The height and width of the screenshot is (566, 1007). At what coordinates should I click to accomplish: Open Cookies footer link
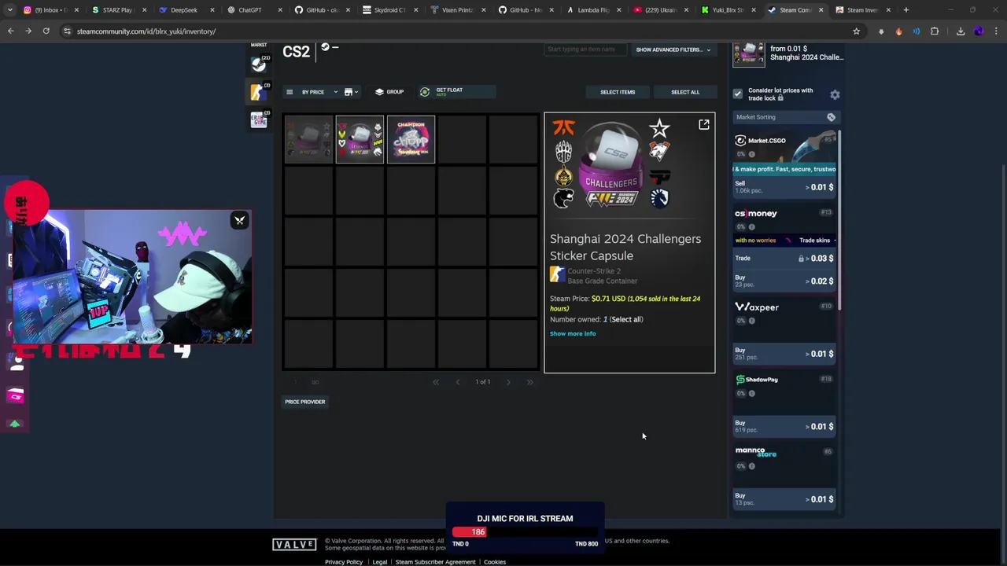point(495,562)
